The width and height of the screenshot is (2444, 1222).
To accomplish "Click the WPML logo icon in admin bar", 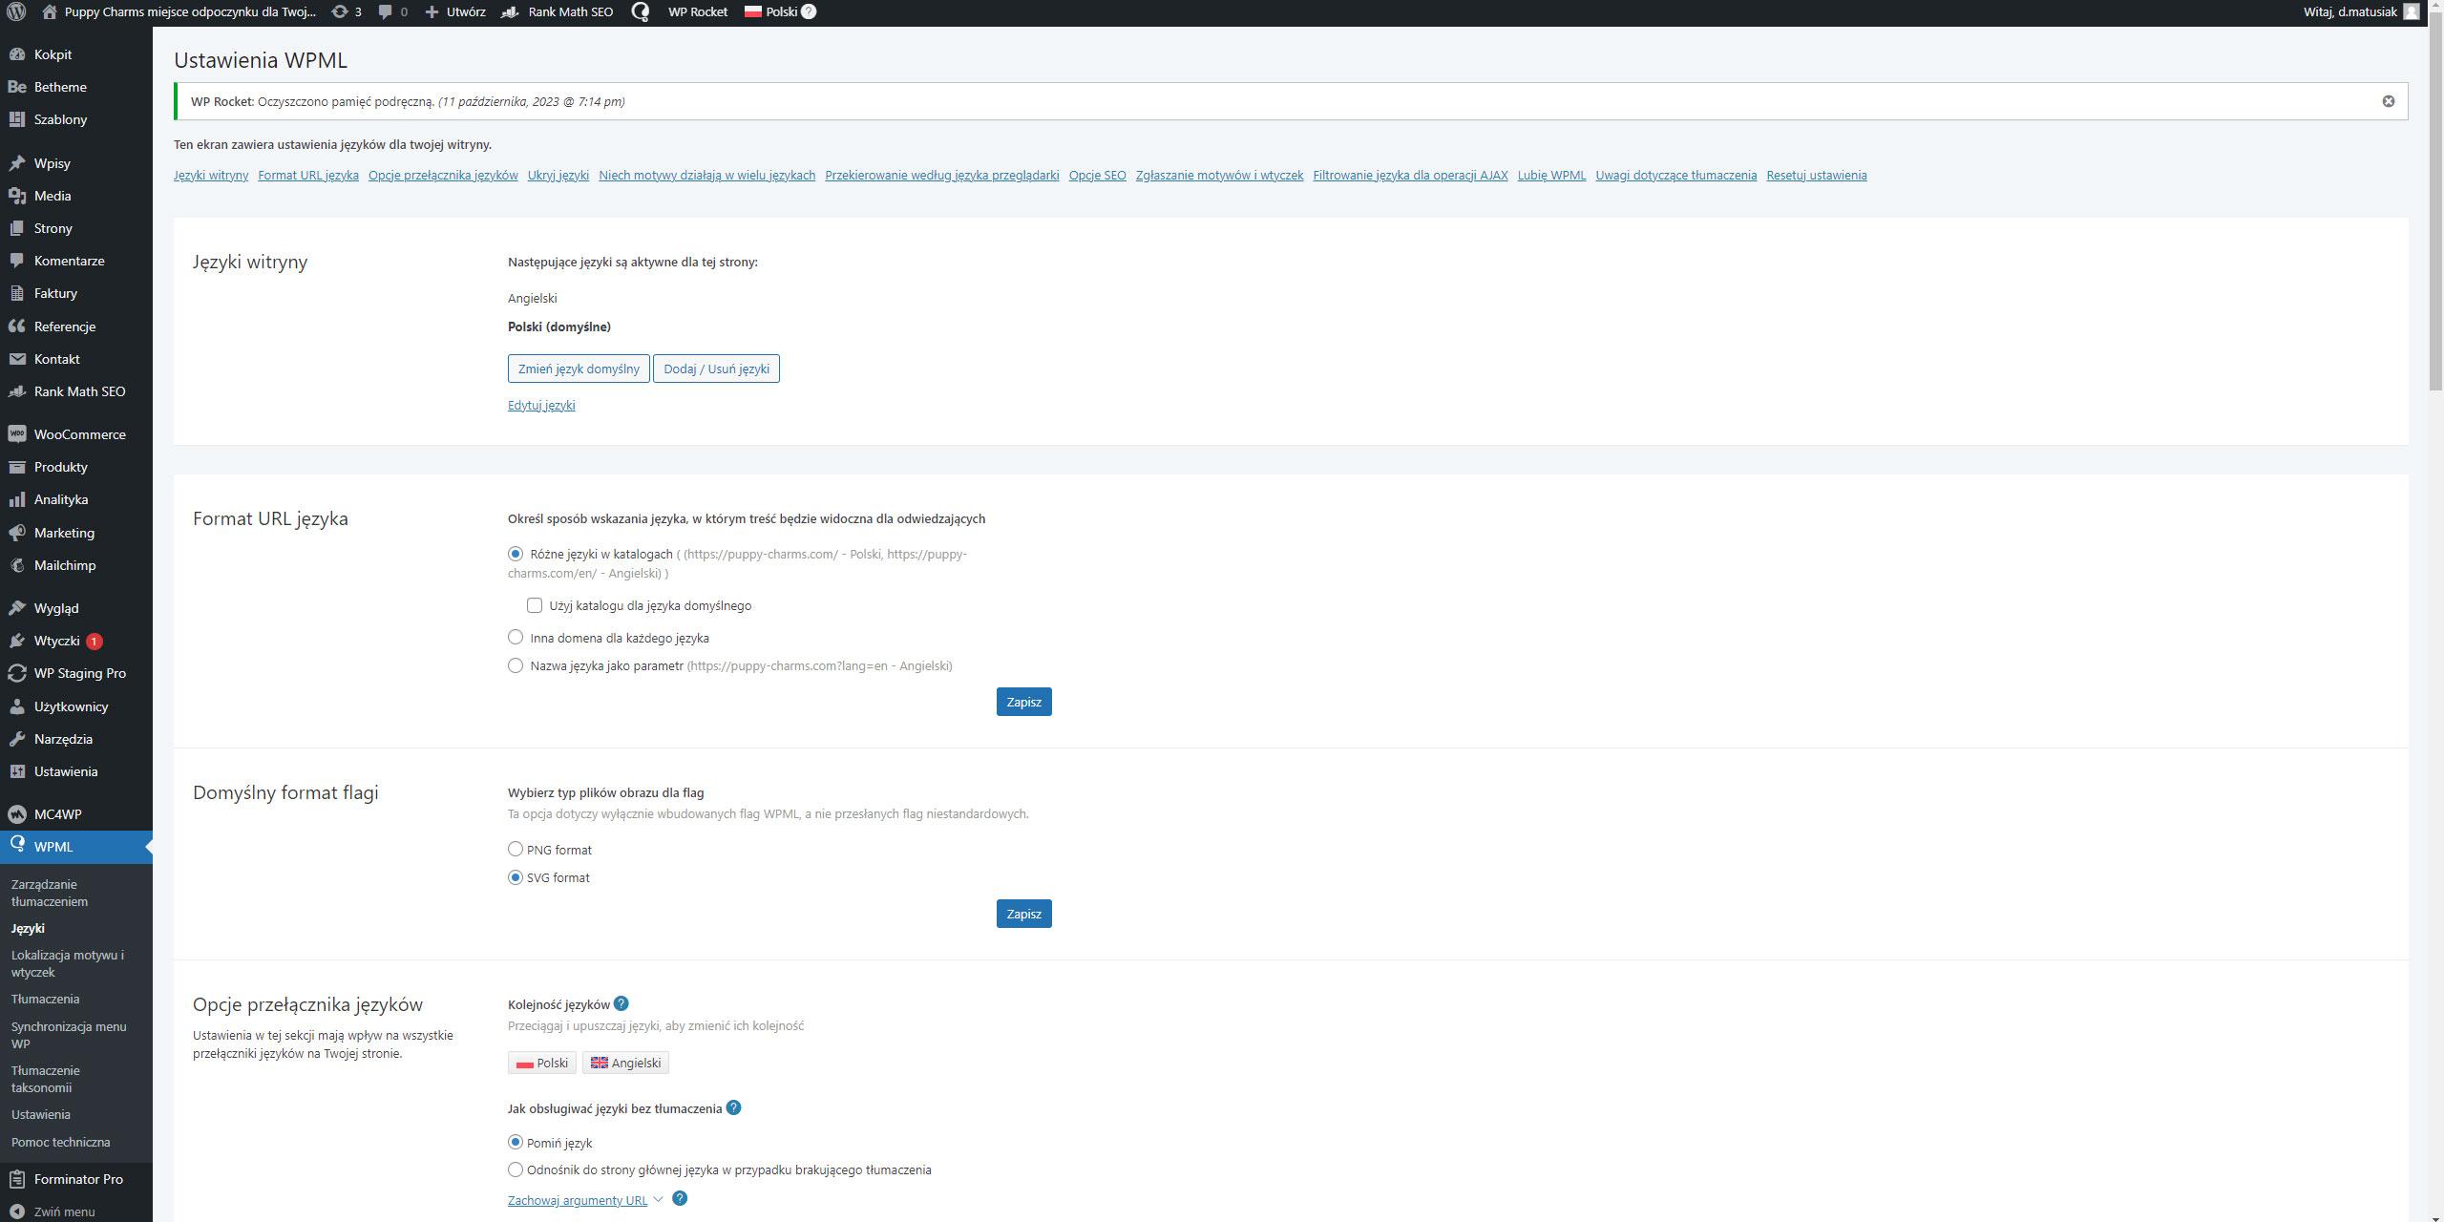I will 641,12.
